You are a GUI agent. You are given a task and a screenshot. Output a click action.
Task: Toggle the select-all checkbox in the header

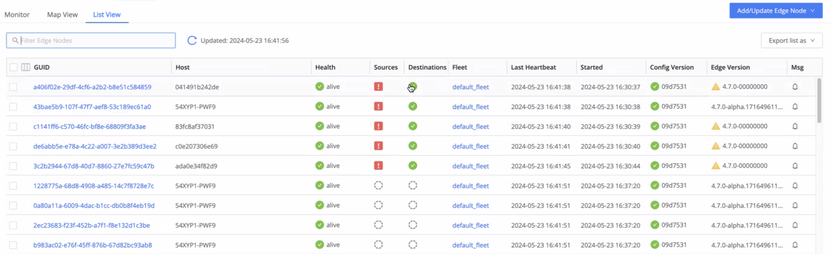pos(13,67)
